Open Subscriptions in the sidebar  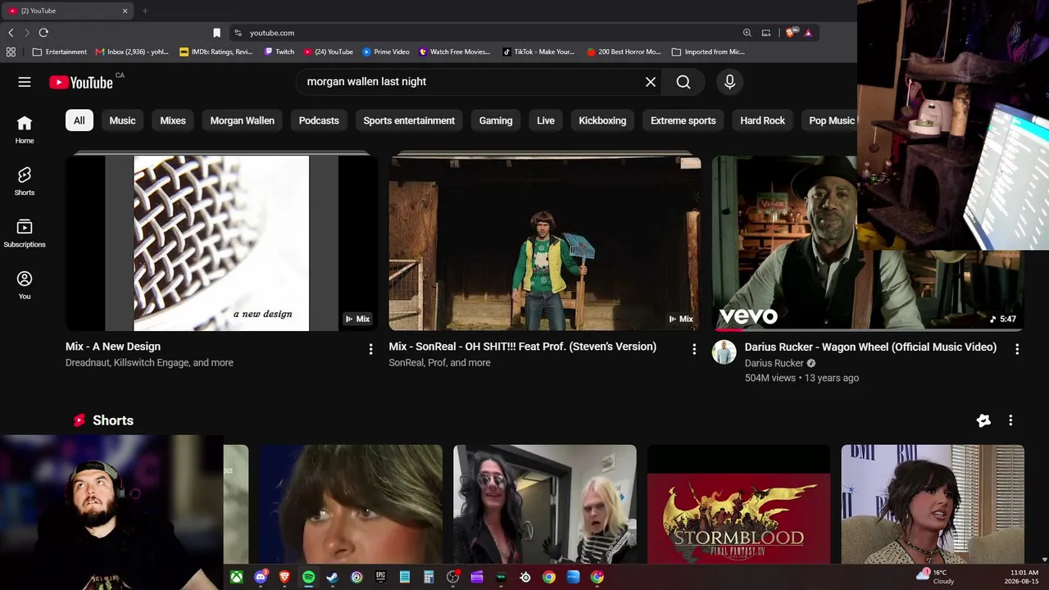click(x=25, y=234)
